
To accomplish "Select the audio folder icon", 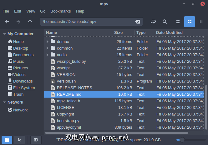I will point(53,55).
